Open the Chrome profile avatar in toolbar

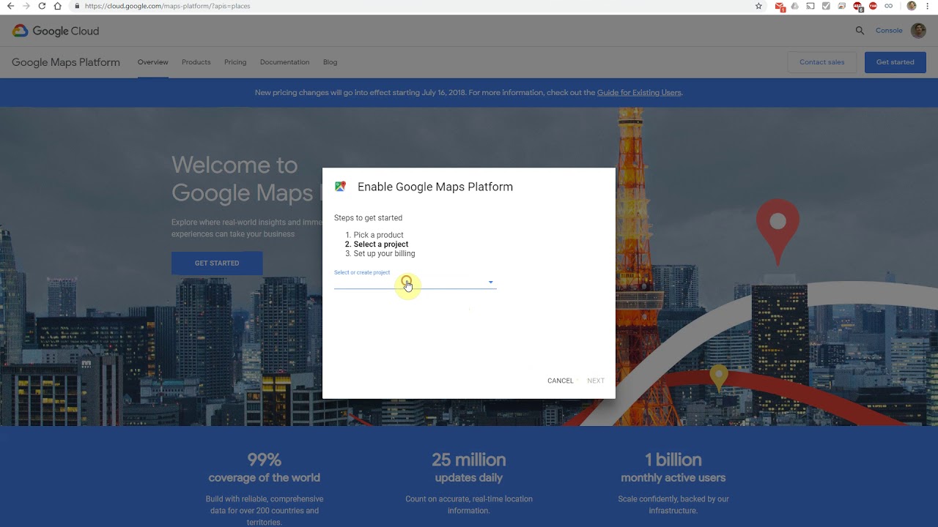912,6
